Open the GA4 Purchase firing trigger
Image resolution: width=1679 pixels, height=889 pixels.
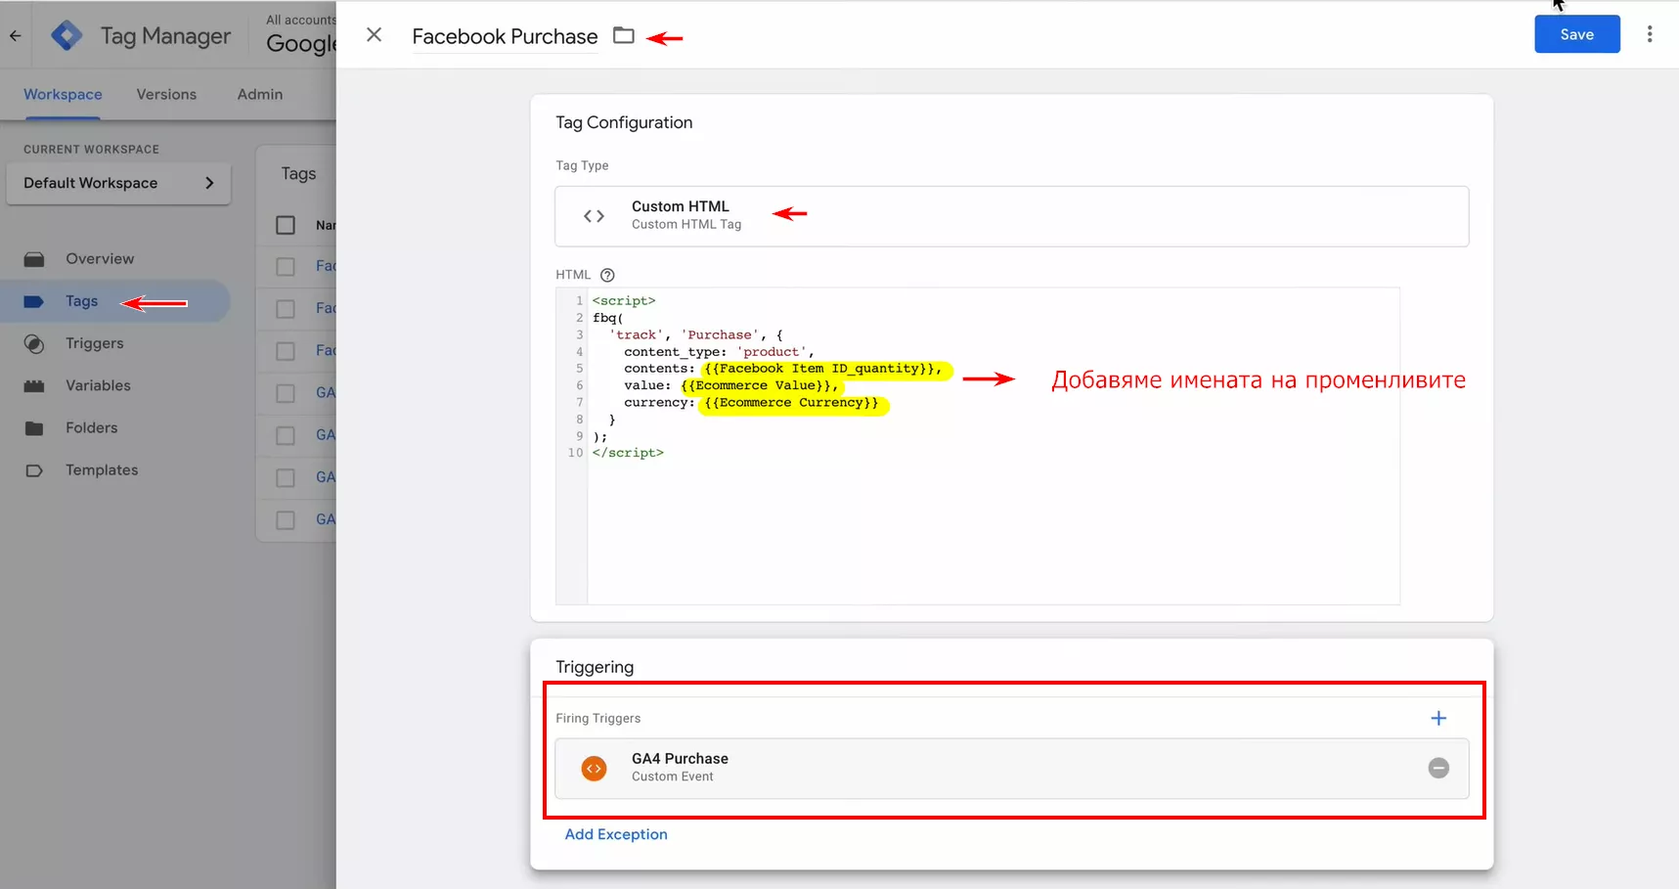(1011, 769)
